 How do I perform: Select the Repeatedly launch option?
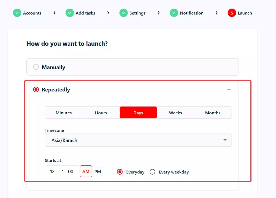point(36,89)
